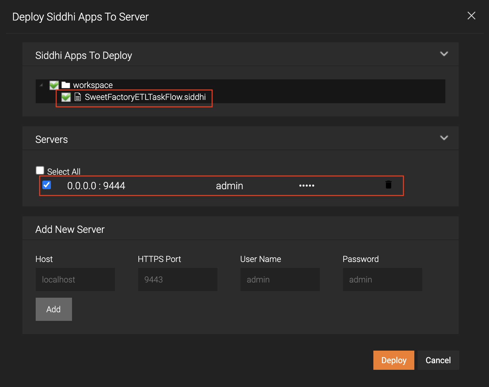The height and width of the screenshot is (387, 489).
Task: Click the HTTPS Port field label
Action: tap(159, 259)
